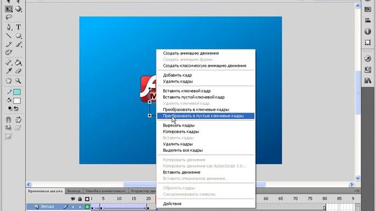The height and width of the screenshot is (211, 376).
Task: Click the Swap Colors icon
Action: (x=16, y=108)
